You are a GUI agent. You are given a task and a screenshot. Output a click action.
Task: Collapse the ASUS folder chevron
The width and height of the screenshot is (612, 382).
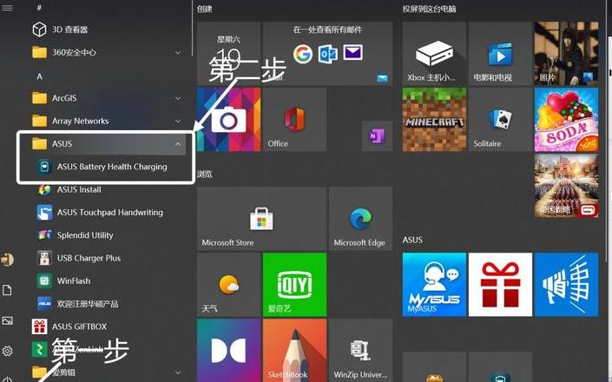tap(178, 144)
